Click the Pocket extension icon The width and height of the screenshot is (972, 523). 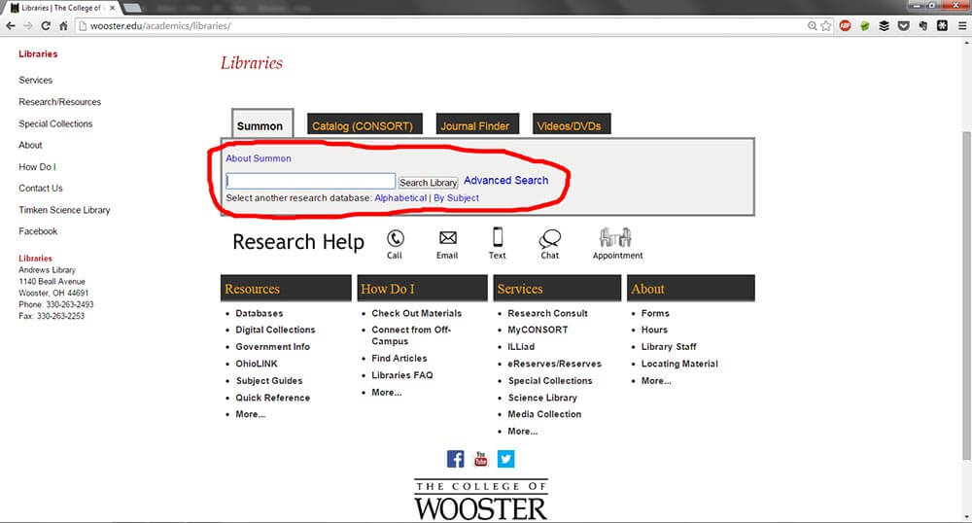[x=904, y=26]
